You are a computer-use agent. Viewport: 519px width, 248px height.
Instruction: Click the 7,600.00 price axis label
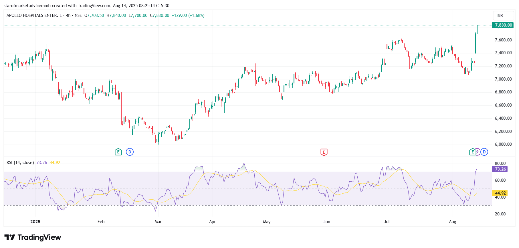pos(503,40)
